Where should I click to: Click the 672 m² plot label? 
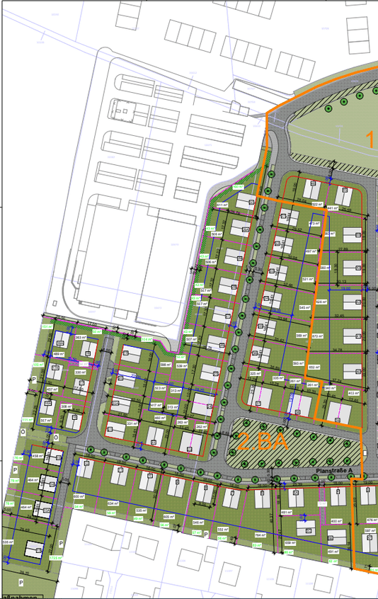point(318,336)
